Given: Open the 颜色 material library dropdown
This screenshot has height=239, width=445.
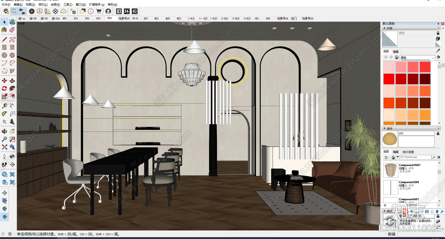Looking at the screenshot, I should (x=417, y=58).
